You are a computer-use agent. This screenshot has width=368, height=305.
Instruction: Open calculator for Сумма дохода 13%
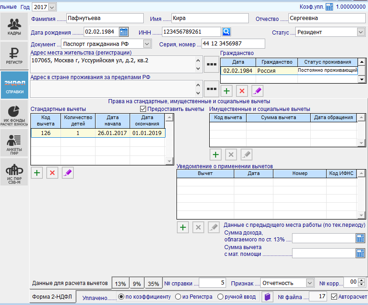[x=360, y=239]
